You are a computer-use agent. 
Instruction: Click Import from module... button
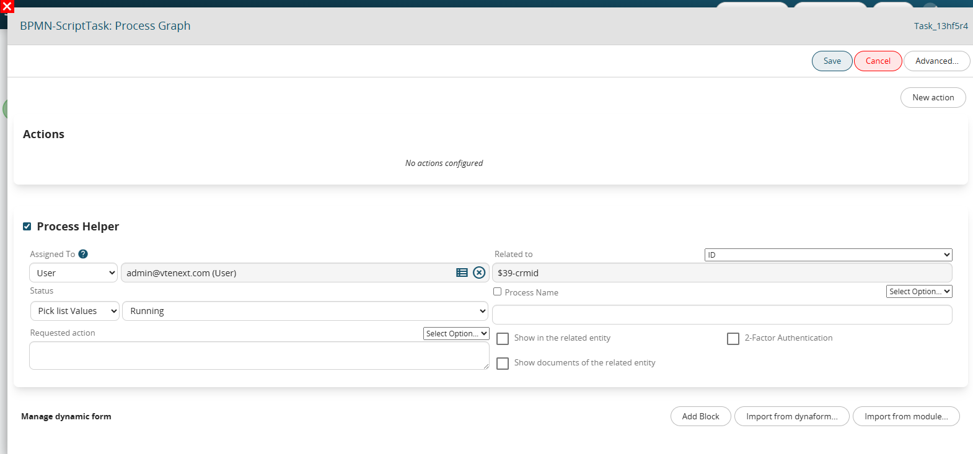tap(906, 416)
